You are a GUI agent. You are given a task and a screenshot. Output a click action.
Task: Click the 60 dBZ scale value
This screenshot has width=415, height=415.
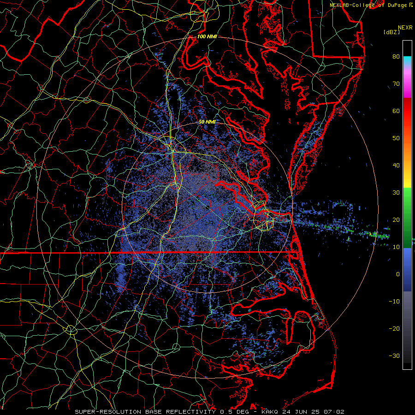(396, 111)
